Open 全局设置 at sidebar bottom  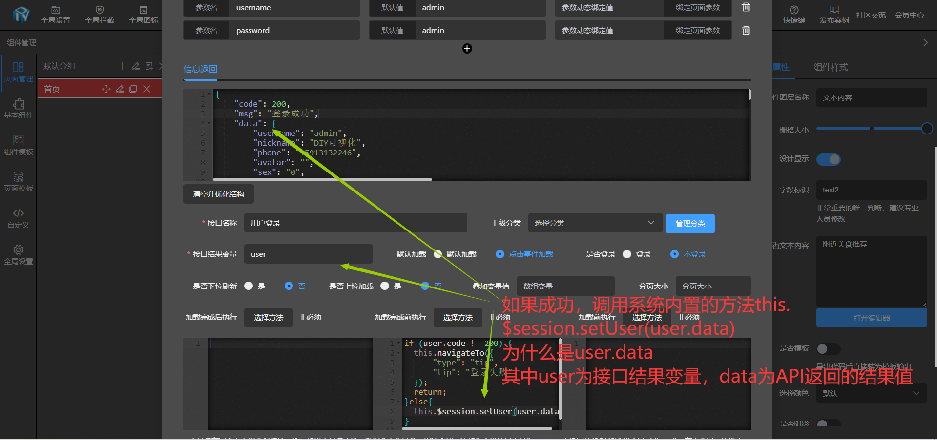coord(19,255)
